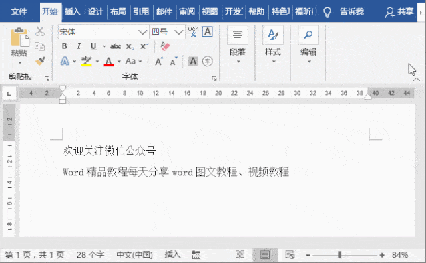This screenshot has width=426, height=263.
Task: Open Font dialog launcher
Action: tap(214, 78)
